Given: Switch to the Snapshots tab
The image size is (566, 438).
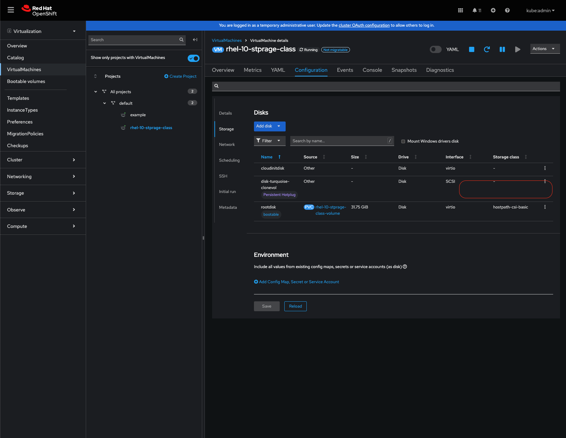Looking at the screenshot, I should coord(404,70).
